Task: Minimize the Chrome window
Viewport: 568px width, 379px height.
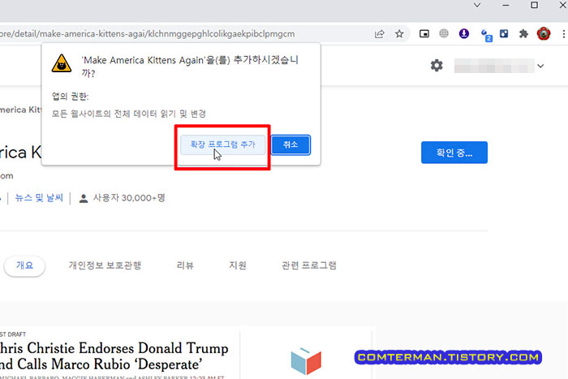Action: [x=506, y=5]
